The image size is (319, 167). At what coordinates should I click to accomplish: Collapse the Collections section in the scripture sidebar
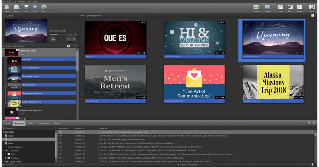tap(3, 151)
